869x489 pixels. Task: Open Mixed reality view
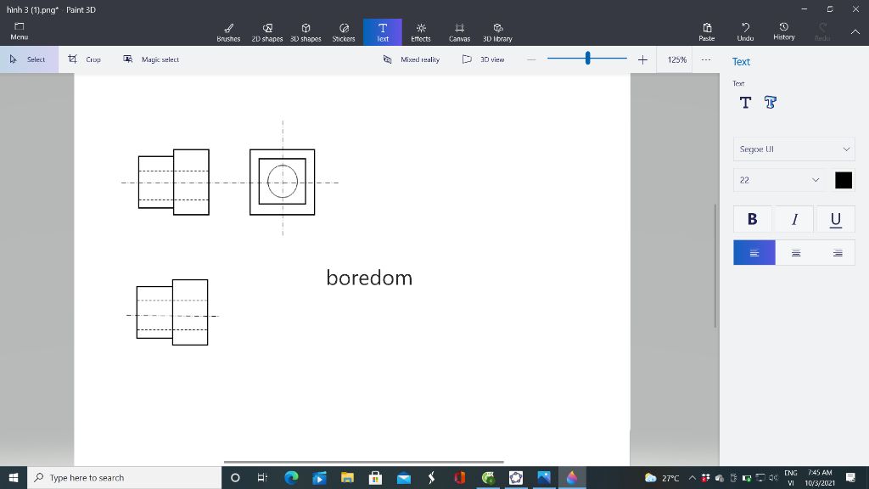(x=412, y=59)
